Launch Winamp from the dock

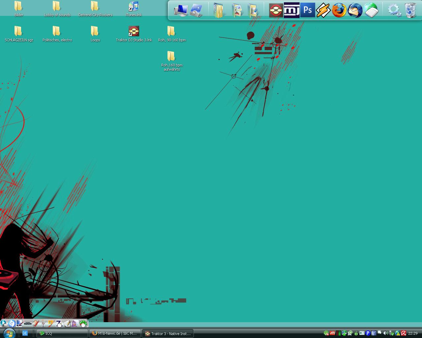pyautogui.click(x=323, y=11)
